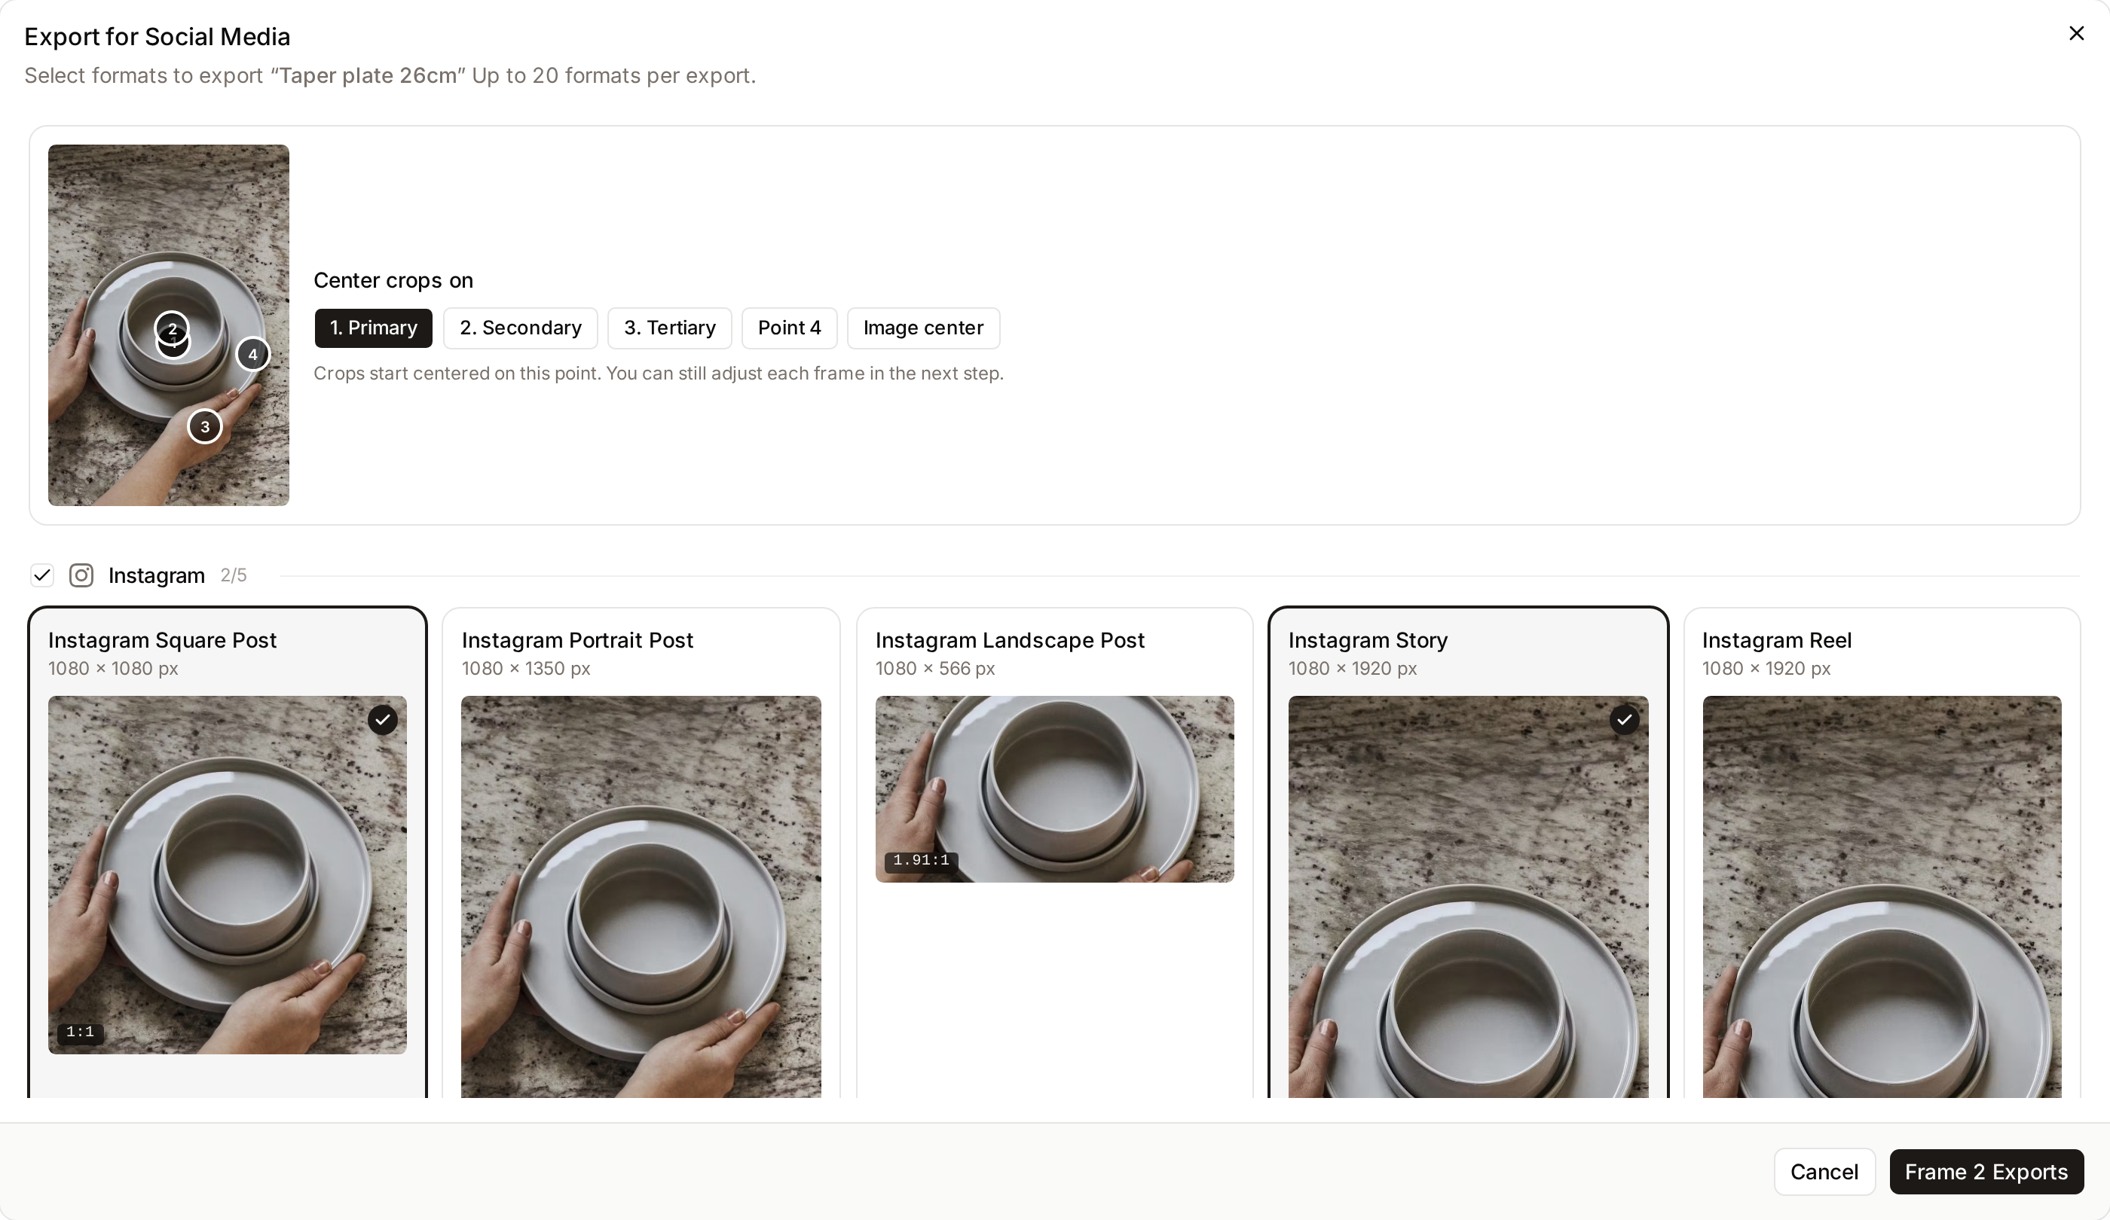The height and width of the screenshot is (1220, 2110).
Task: Close the Export for Social Media dialog
Action: pyautogui.click(x=2075, y=33)
